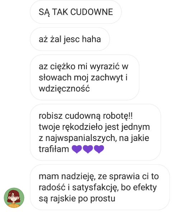Select the message starting "robisz cudowną robotę"

point(95,132)
